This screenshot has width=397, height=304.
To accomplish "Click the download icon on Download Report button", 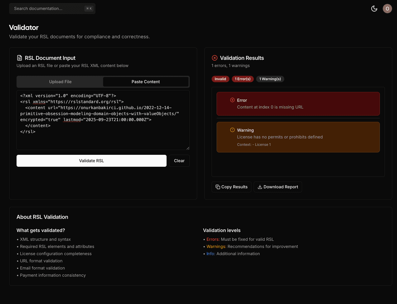I will [260, 187].
